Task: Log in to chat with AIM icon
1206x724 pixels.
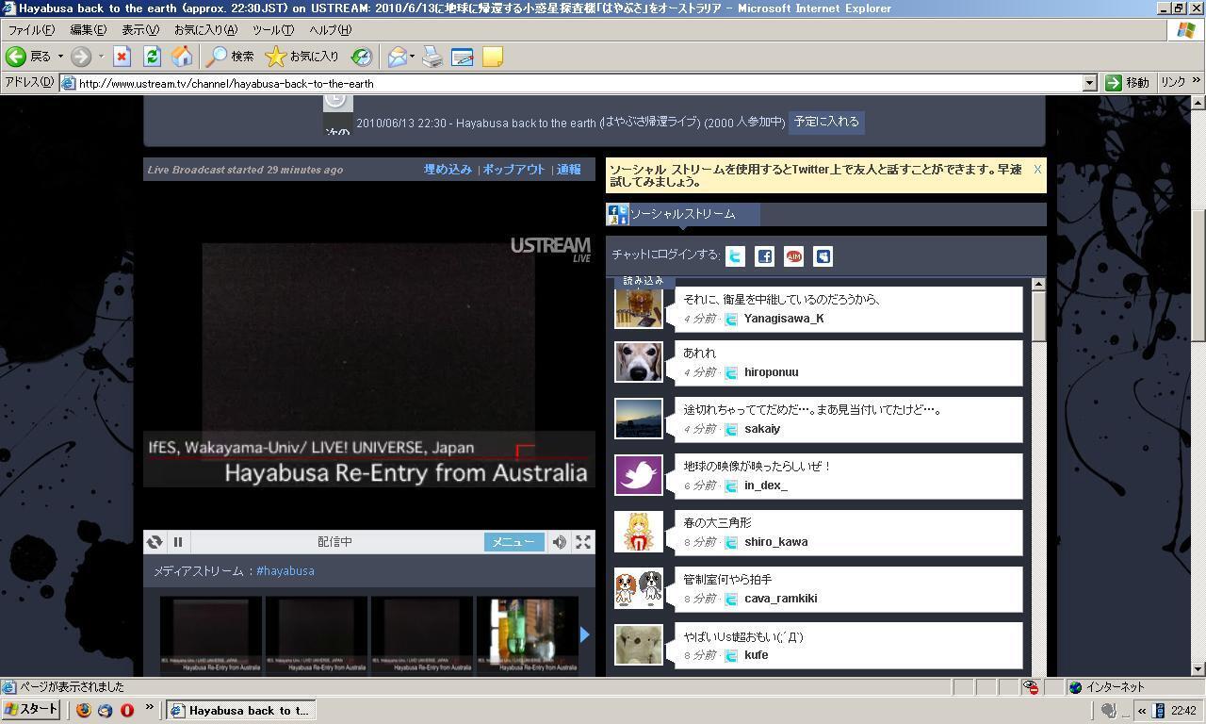Action: click(793, 255)
